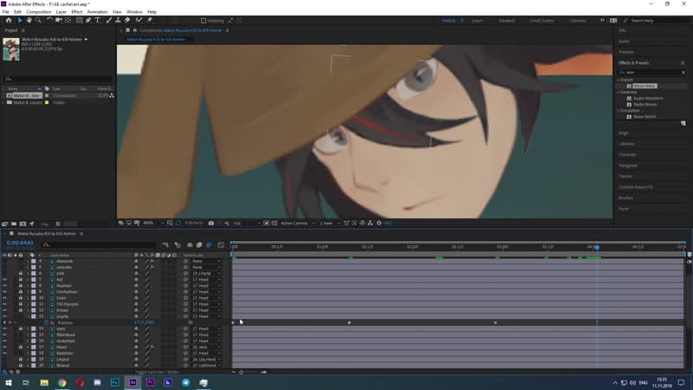This screenshot has height=390, width=693.
Task: Toggle the Position stopwatch for pupils
Action: (x=46, y=322)
